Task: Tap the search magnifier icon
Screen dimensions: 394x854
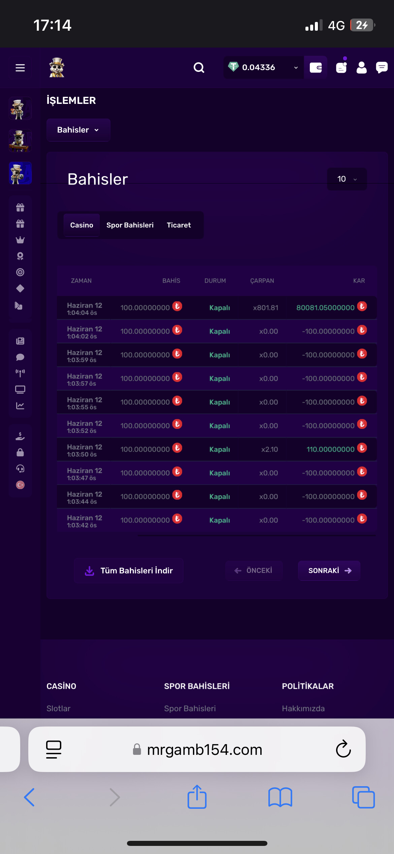Action: point(199,68)
